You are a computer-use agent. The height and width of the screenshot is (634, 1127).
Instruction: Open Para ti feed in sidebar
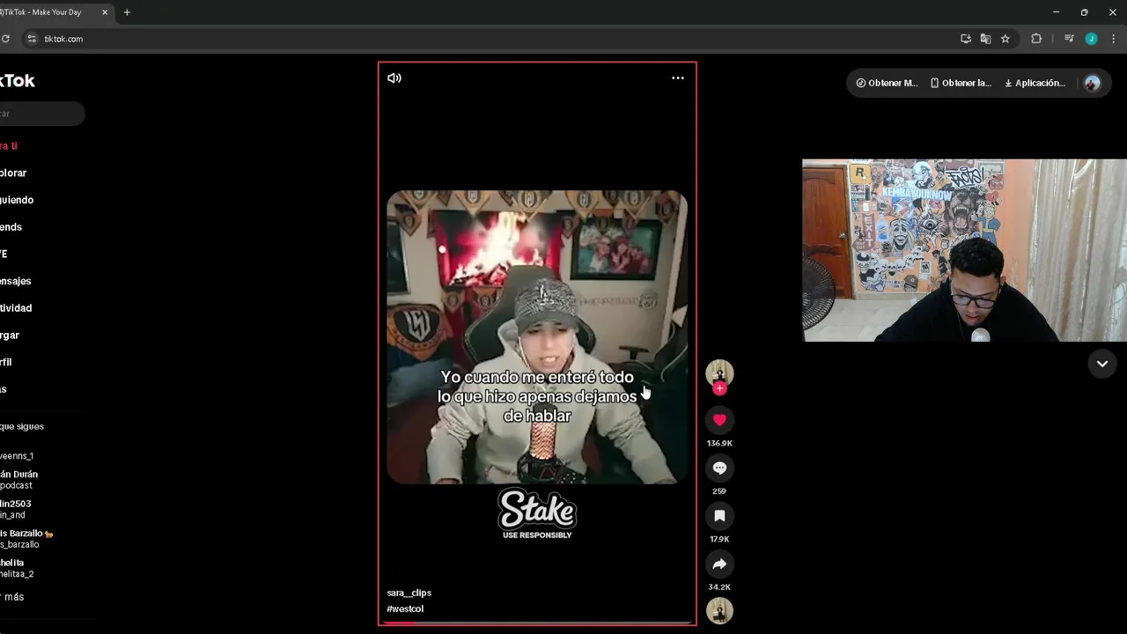coord(9,146)
